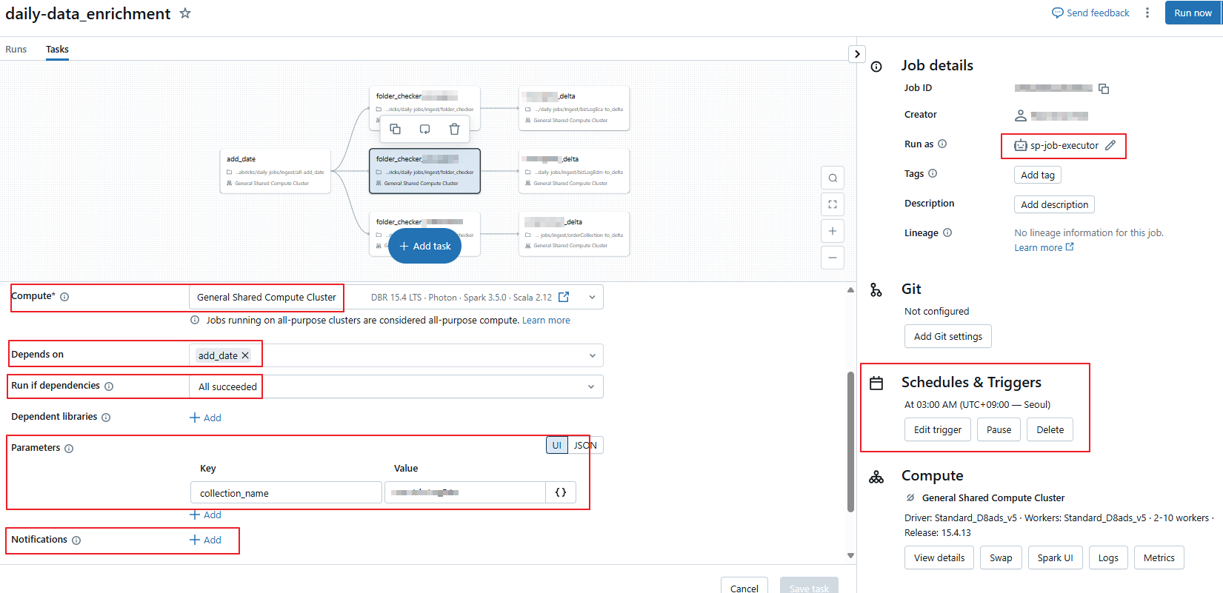1223x593 pixels.
Task: Open the lineage Learn more link
Action: point(1044,248)
